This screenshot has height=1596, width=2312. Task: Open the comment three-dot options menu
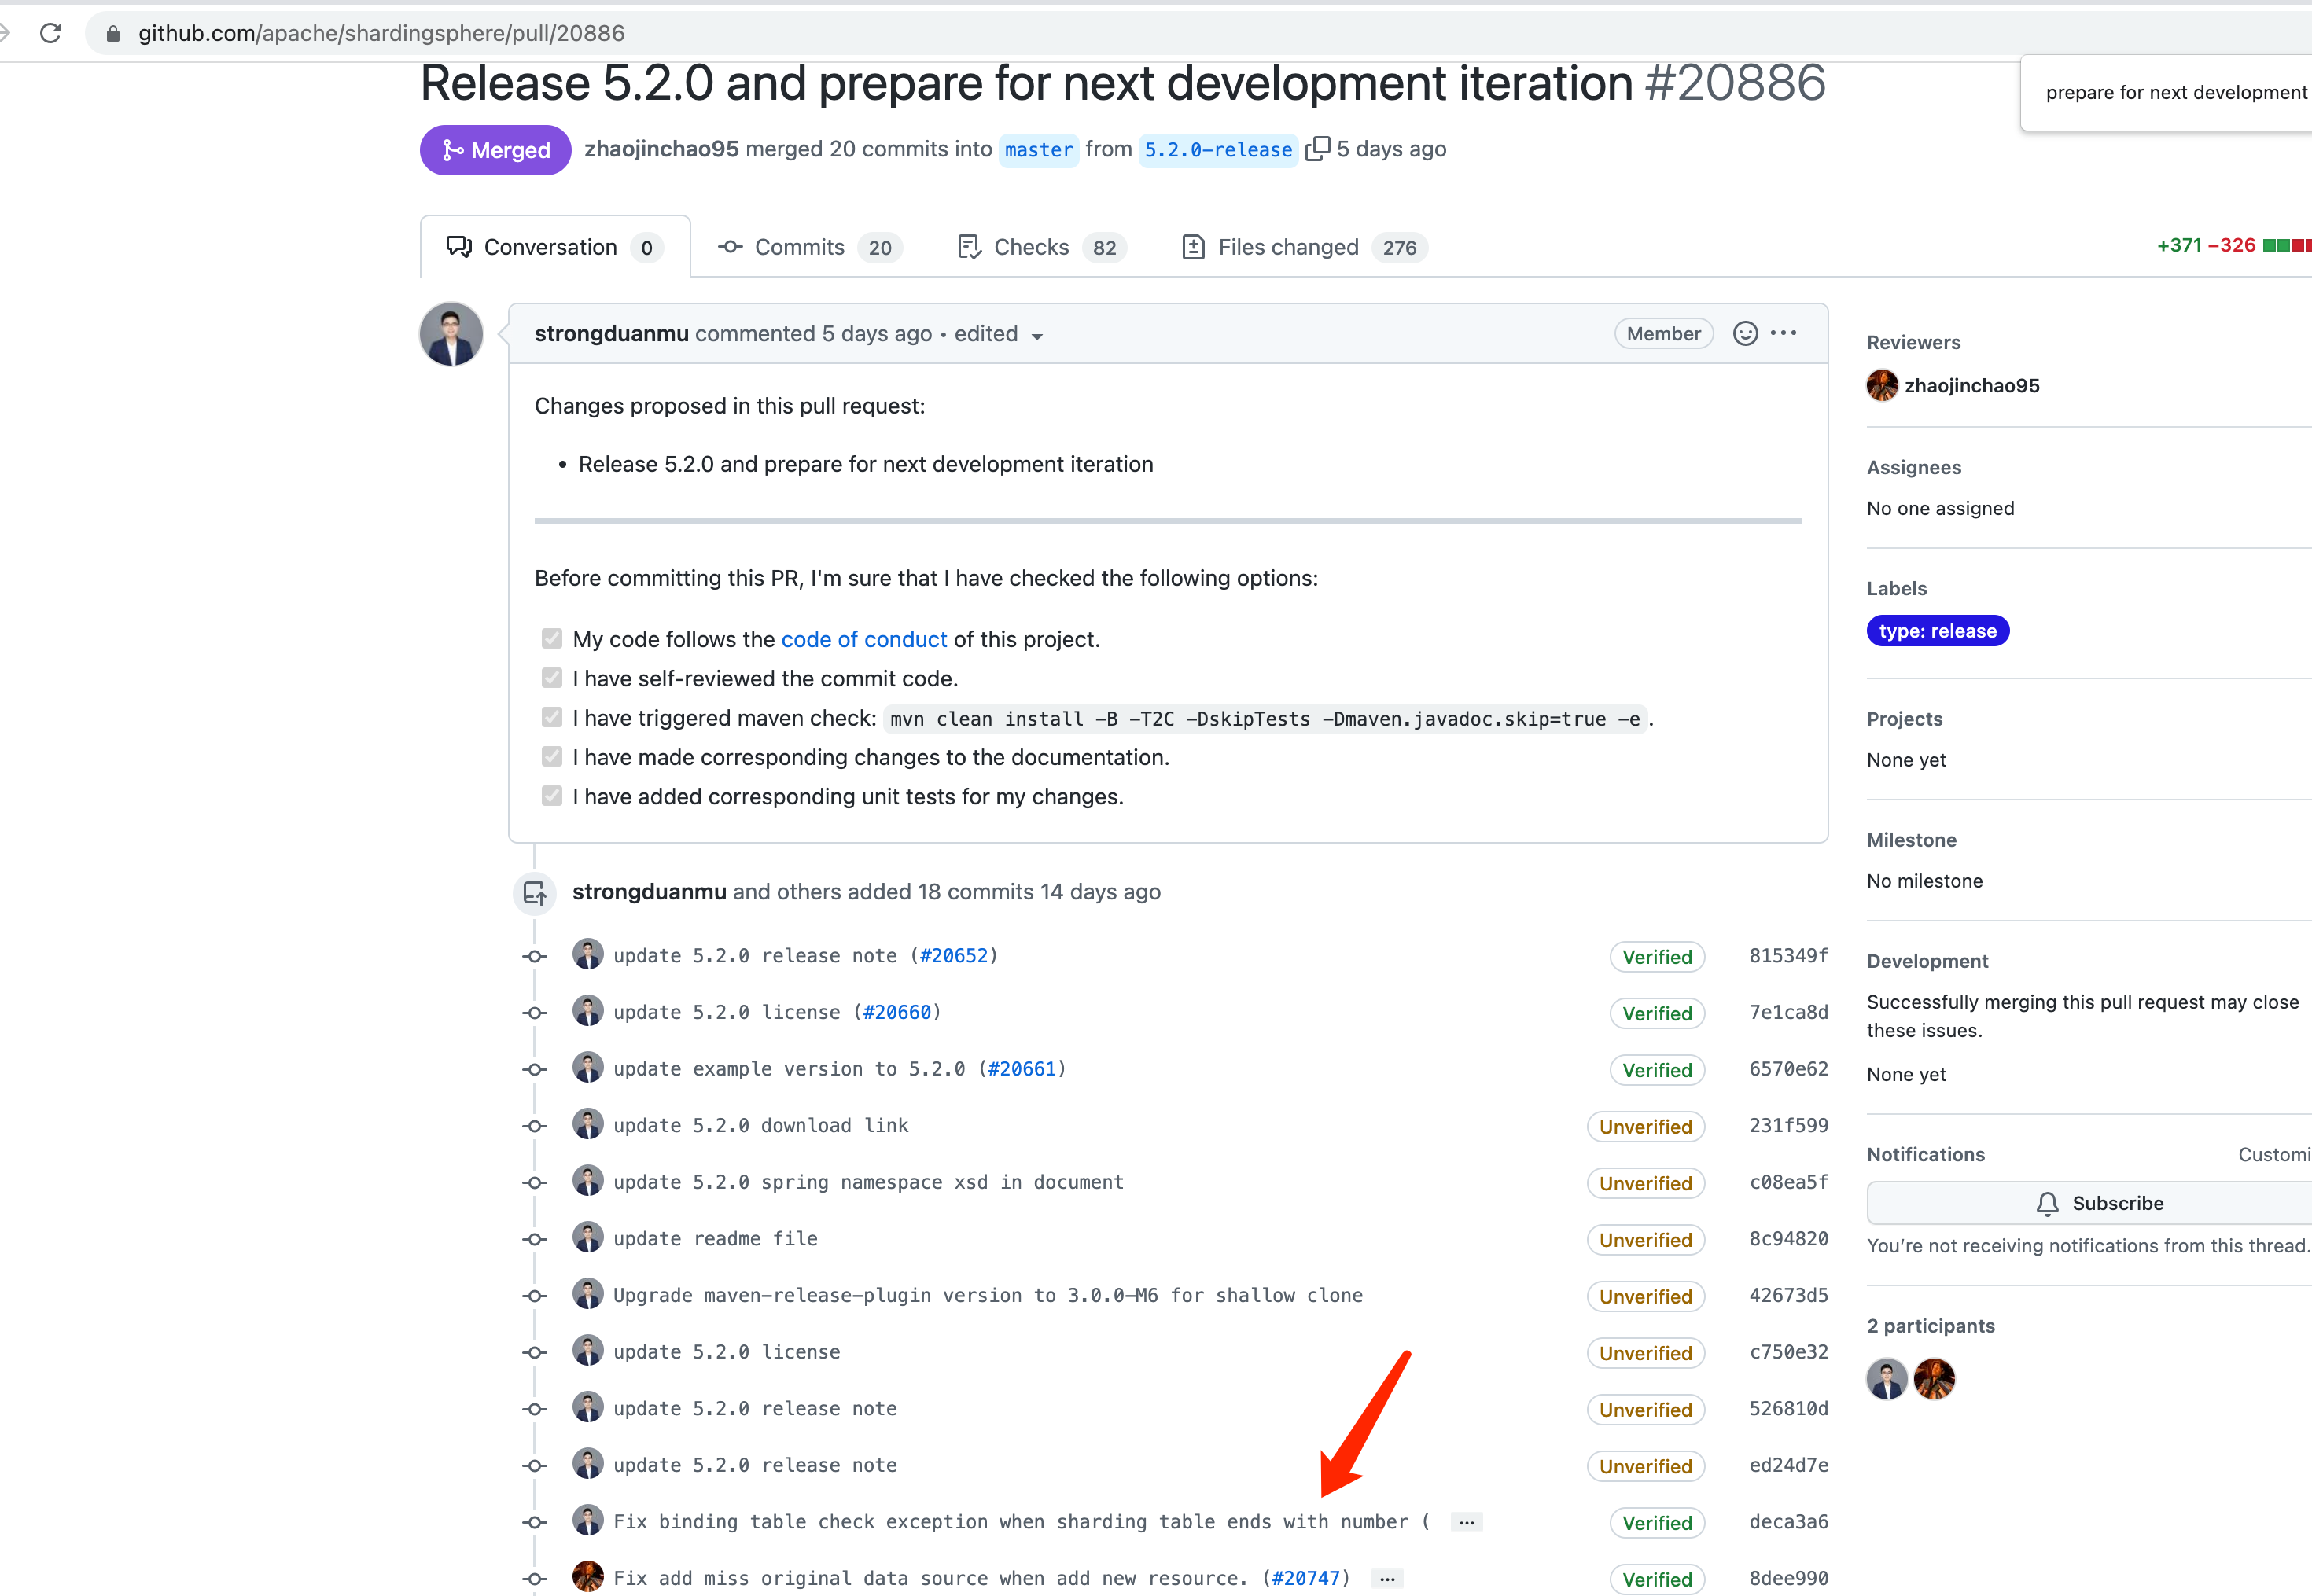(x=1783, y=334)
